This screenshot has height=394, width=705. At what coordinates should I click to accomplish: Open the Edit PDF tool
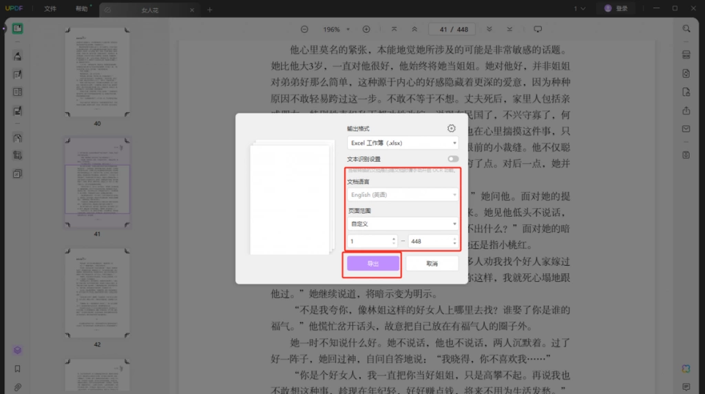click(17, 74)
